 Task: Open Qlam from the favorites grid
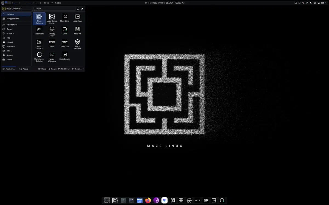tap(65, 31)
